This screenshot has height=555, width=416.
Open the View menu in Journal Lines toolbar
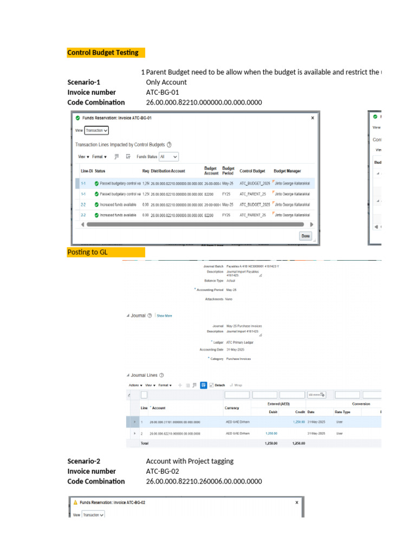(151, 385)
